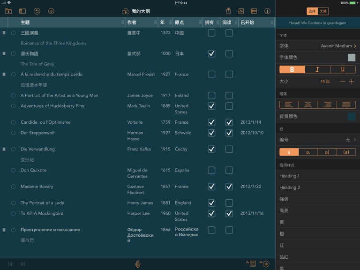The width and height of the screenshot is (360, 270).
Task: Collapse the 三國演義 row note handle
Action: [4, 33]
